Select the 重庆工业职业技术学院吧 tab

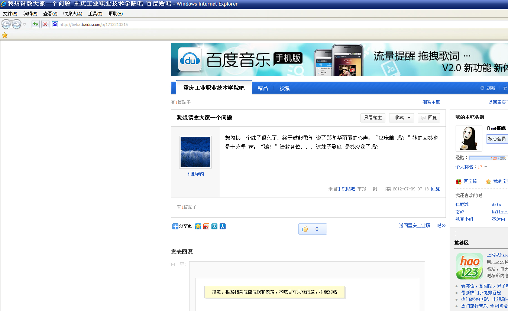pyautogui.click(x=214, y=88)
